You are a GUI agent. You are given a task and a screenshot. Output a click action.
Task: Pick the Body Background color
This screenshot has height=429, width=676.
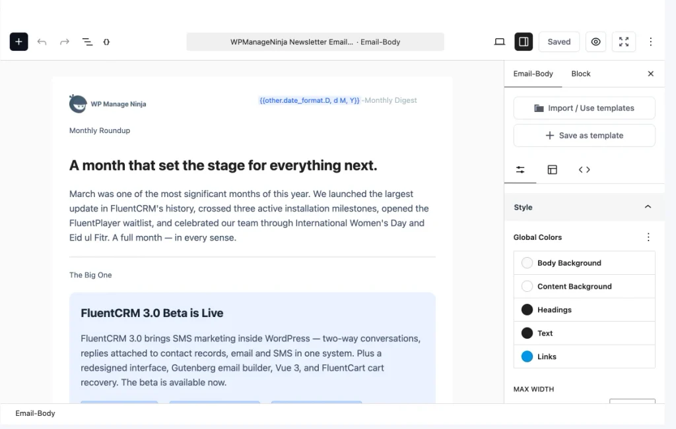pyautogui.click(x=584, y=263)
